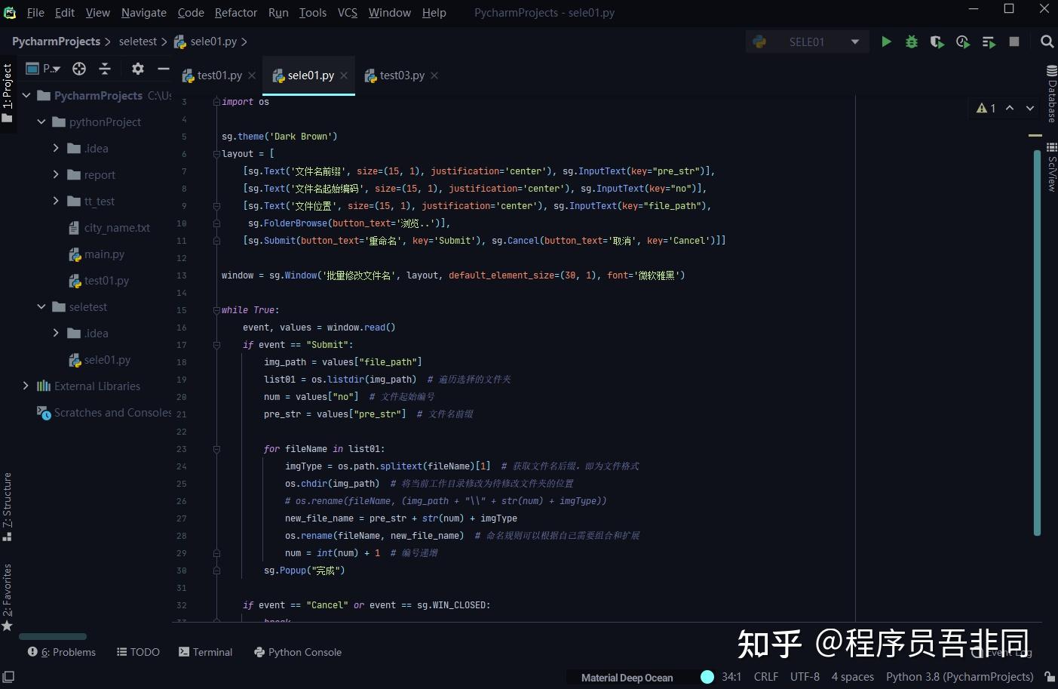Screen dimensions: 1058x689
Task: Open Project panel settings gear
Action: 137,69
